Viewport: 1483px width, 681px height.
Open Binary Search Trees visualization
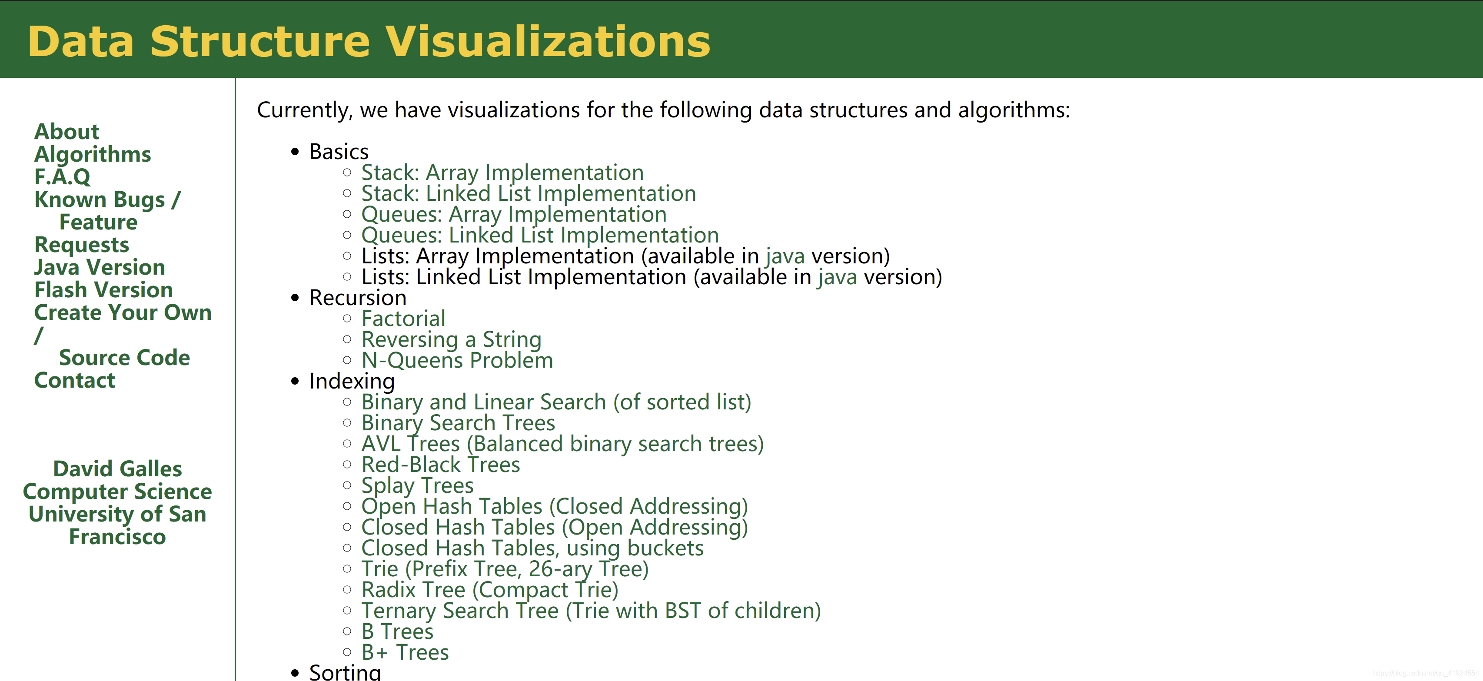(458, 423)
